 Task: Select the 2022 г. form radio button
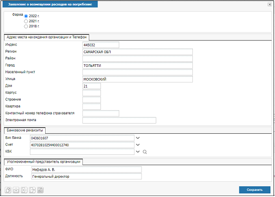tap(26, 16)
